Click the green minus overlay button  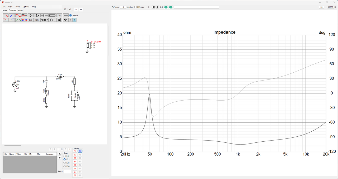171,7
